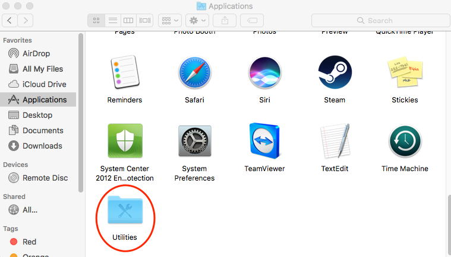Switch to icon view
The width and height of the screenshot is (451, 257).
pos(96,20)
